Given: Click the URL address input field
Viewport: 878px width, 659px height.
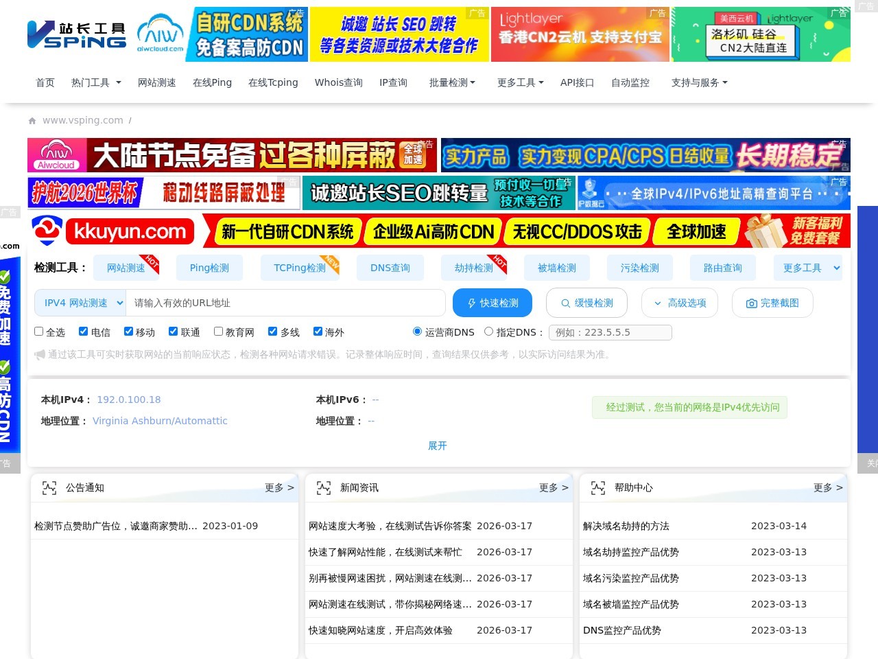Looking at the screenshot, I should [x=286, y=303].
